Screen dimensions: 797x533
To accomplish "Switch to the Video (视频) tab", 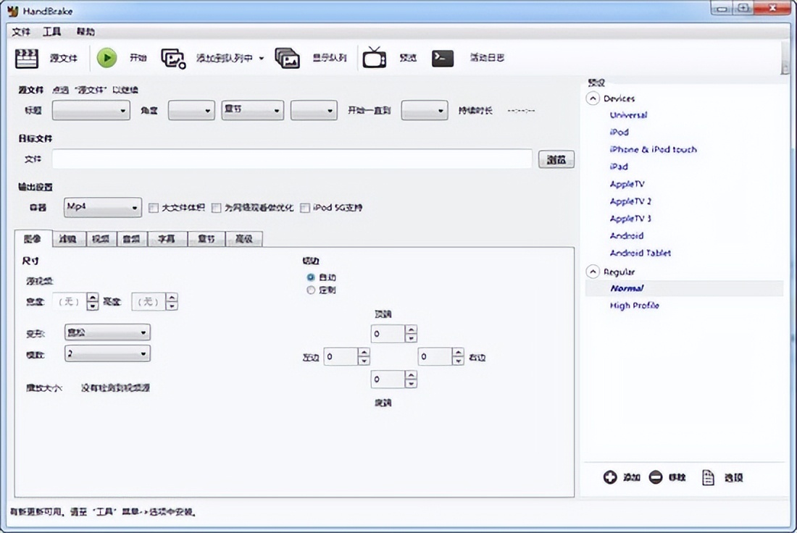I will coord(100,239).
